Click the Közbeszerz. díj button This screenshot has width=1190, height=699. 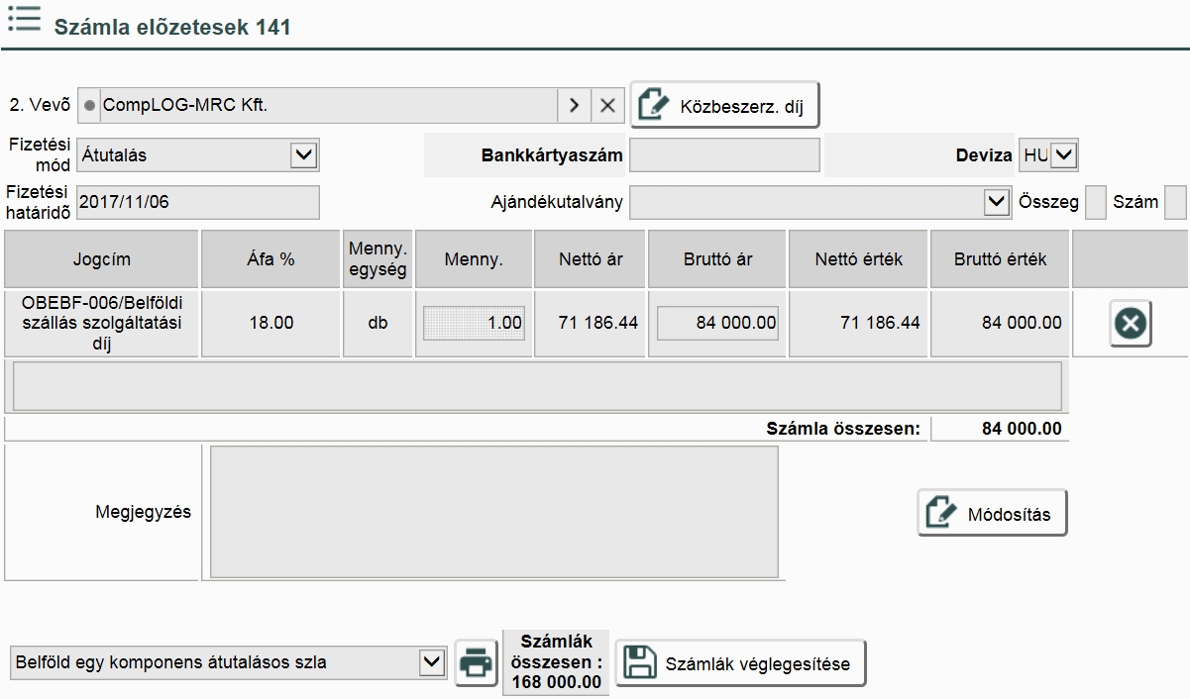[725, 105]
